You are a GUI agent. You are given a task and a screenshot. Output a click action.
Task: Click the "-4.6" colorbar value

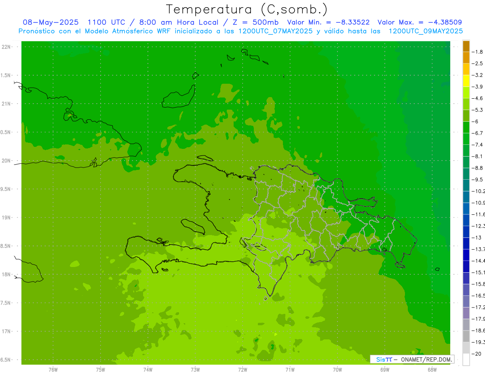477,98
